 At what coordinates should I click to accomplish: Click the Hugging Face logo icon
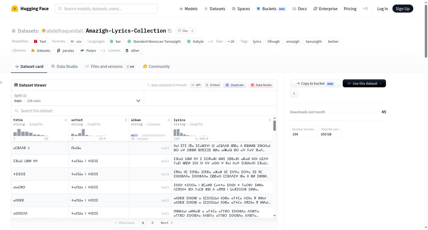pyautogui.click(x=15, y=9)
